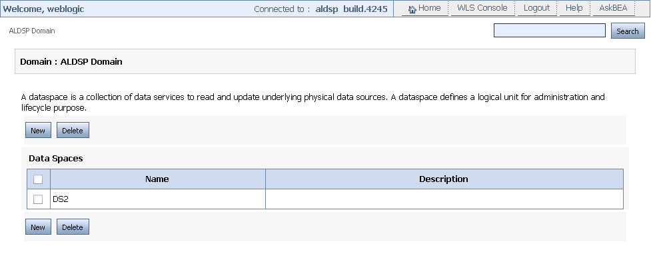Click the Search button
651x264 pixels.
pos(627,31)
